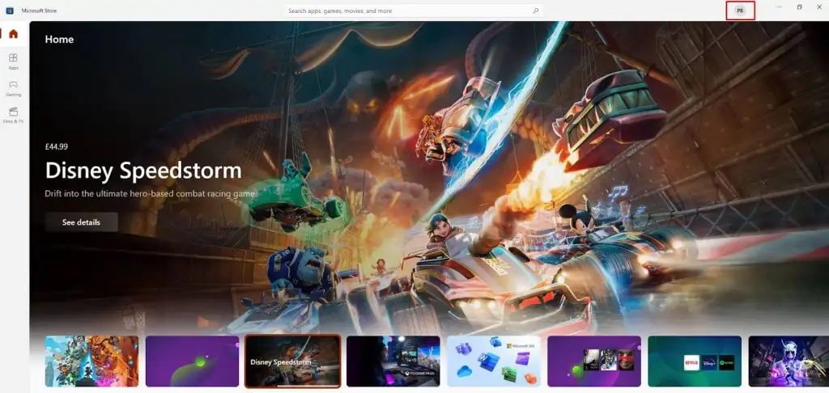Select the Netflix, Disney+ and Spotify thumbnail
829x393 pixels.
pos(695,361)
